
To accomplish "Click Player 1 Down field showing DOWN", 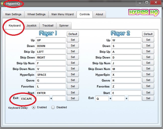I will pyautogui.click(x=51, y=46).
